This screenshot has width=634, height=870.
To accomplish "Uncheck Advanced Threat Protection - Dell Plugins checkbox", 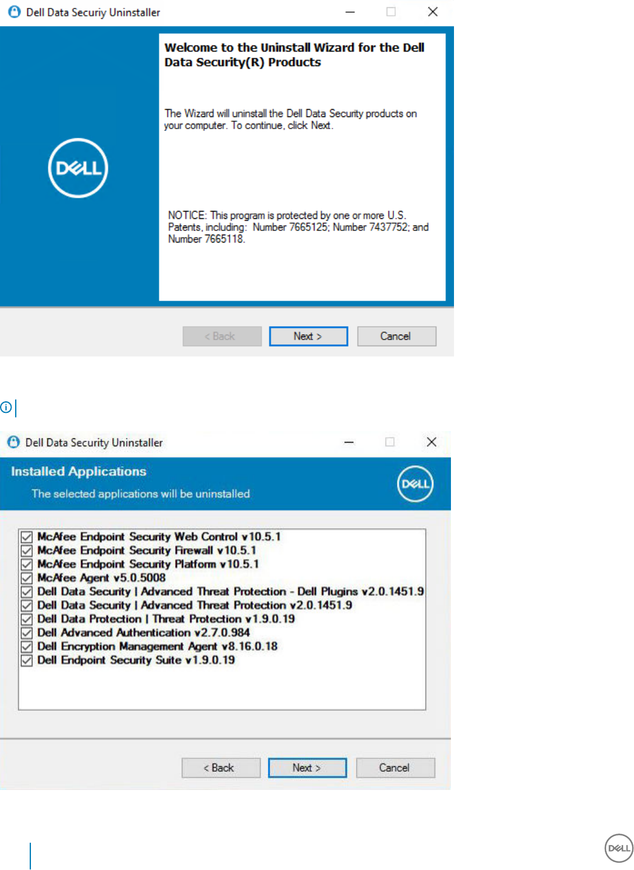I will tap(27, 592).
